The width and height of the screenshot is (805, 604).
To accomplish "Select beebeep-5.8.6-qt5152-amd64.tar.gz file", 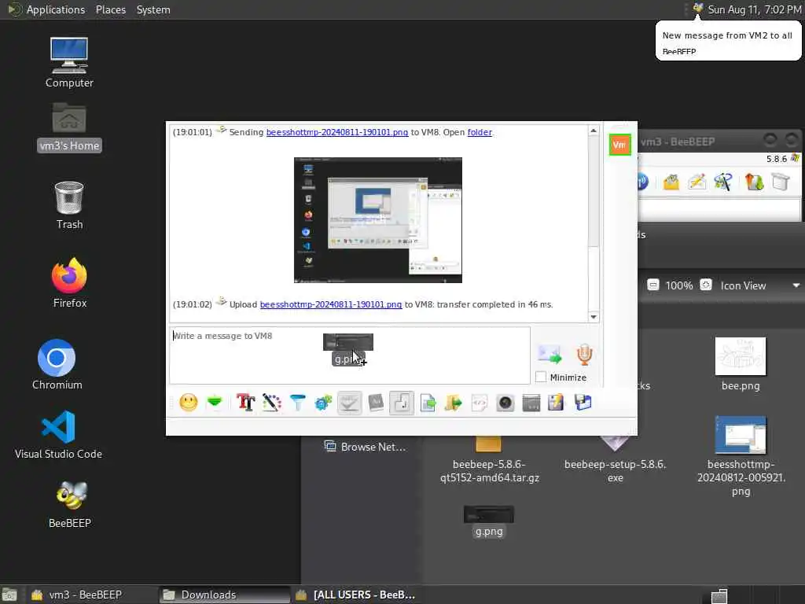I will [x=489, y=461].
